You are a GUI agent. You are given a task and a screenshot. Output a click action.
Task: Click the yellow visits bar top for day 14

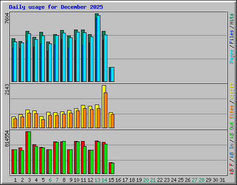click(x=104, y=89)
